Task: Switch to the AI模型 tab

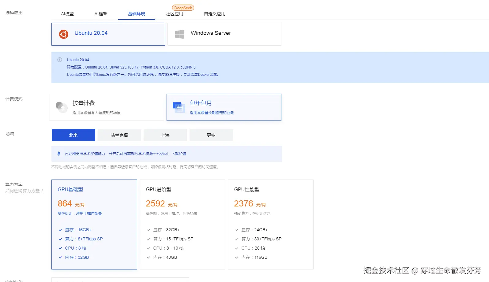Action: pos(67,14)
